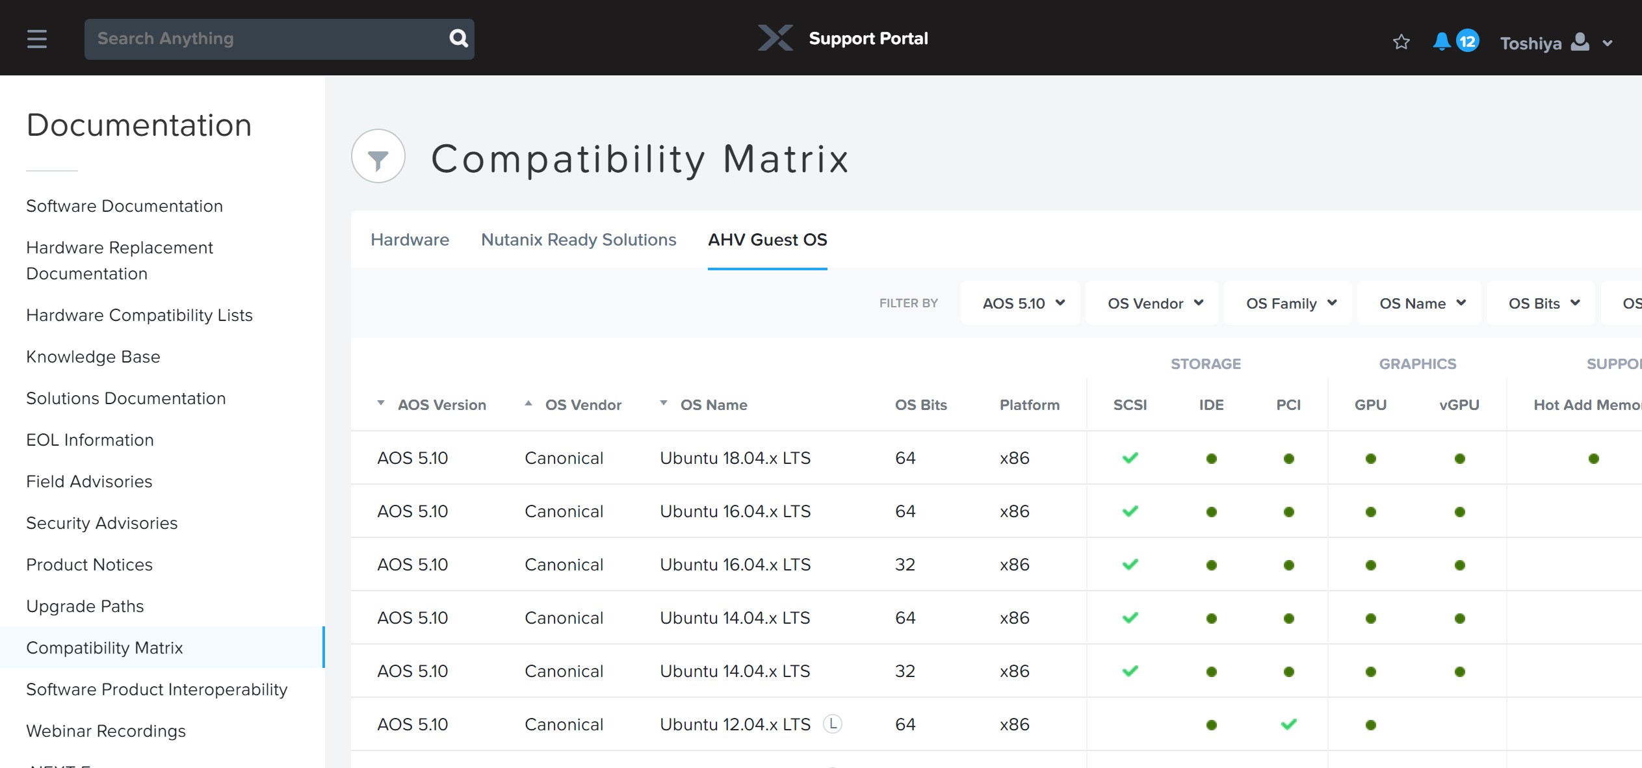Click the Nutanix X logo

(x=775, y=38)
